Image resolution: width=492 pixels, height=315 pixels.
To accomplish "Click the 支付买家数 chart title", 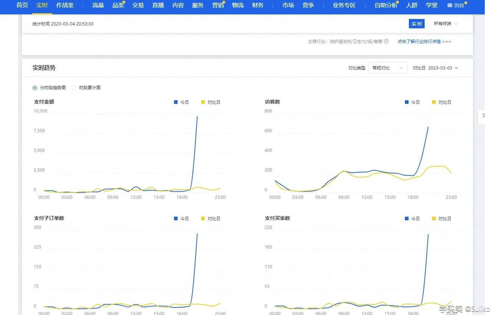I will coord(277,218).
